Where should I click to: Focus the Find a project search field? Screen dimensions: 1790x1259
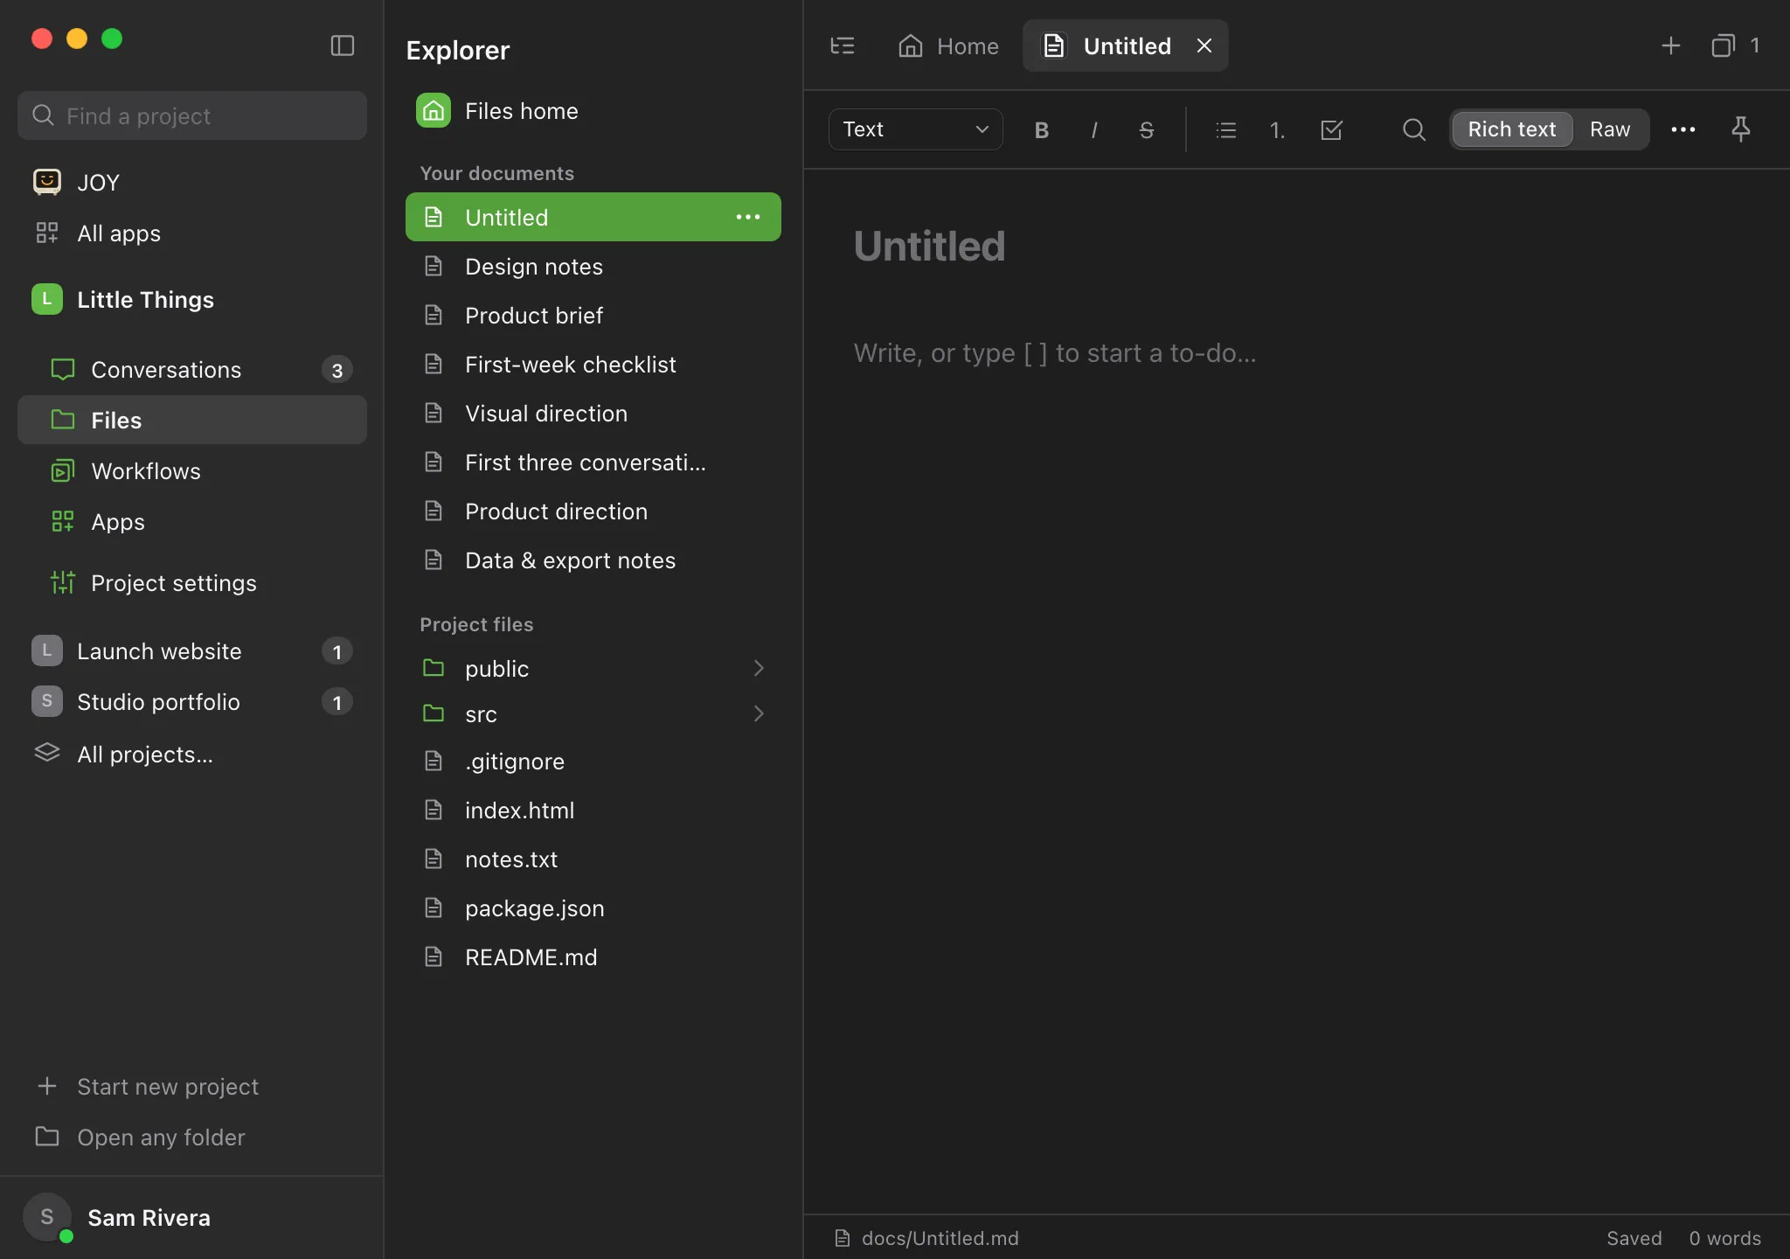click(x=192, y=115)
